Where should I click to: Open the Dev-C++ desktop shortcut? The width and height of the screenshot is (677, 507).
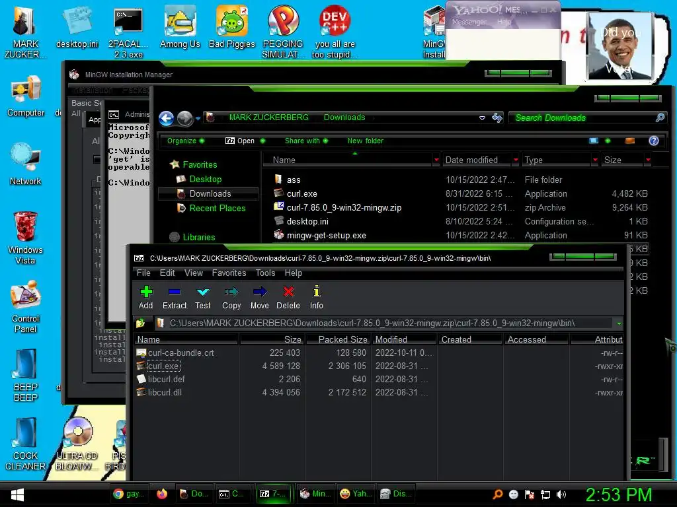click(x=335, y=32)
